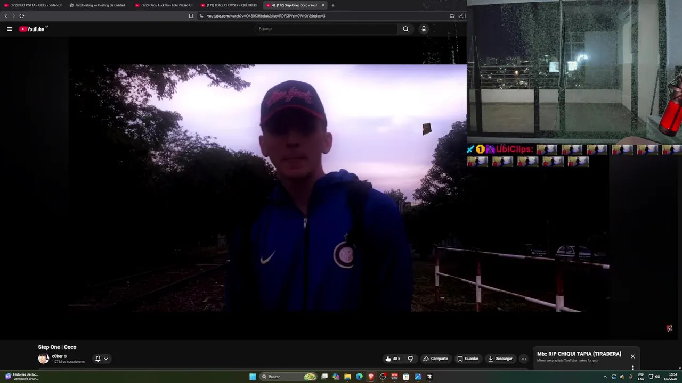Start voice search with microphone icon
This screenshot has height=383, width=682.
point(424,29)
